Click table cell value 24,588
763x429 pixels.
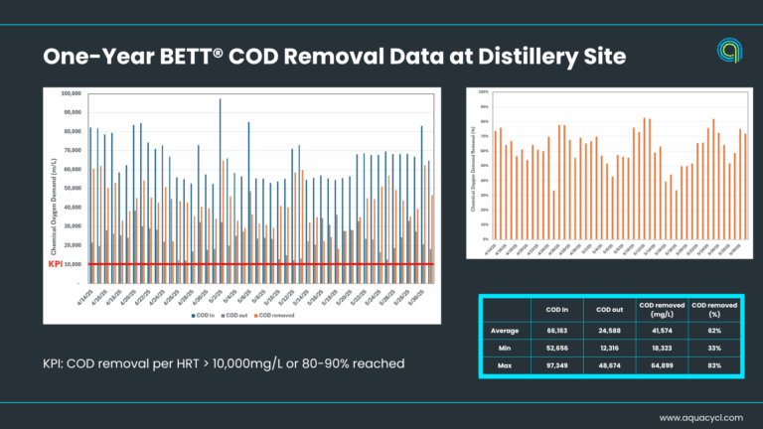click(x=609, y=331)
